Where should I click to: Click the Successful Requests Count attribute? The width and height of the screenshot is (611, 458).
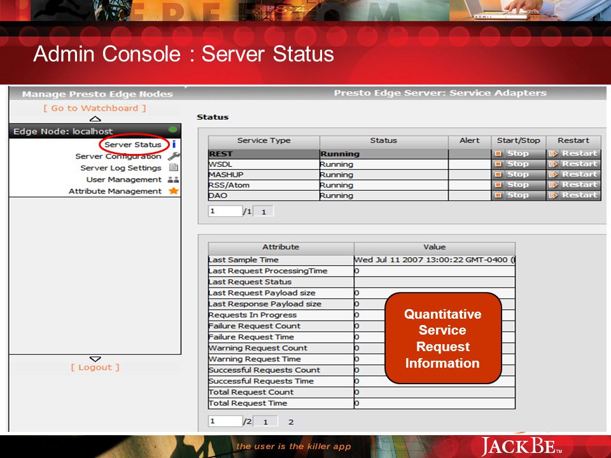click(263, 370)
